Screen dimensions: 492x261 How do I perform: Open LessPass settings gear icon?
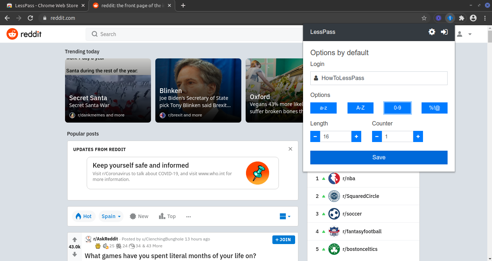[x=432, y=32]
